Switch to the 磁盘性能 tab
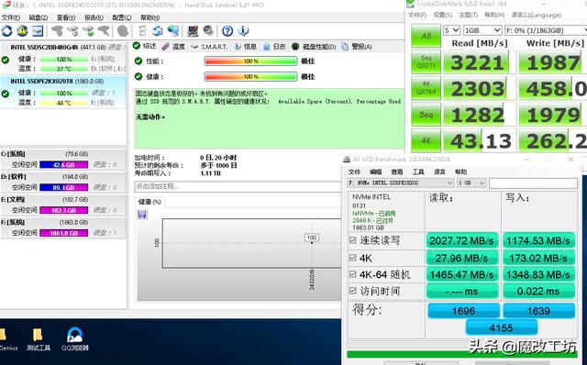Screen dimensions: 587x365 coord(315,47)
